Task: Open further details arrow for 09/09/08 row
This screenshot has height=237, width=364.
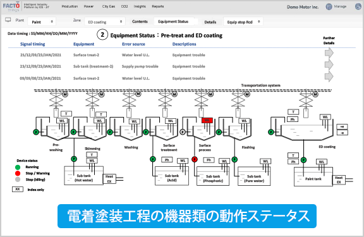Action: point(329,76)
